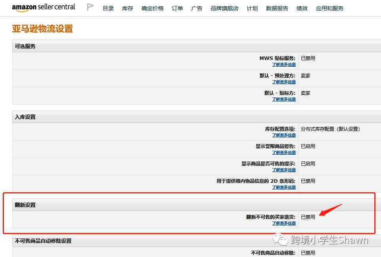Screen dimensions: 381x257
Task: Open learn more link under 显示受限商品警告
Action: 284,152
